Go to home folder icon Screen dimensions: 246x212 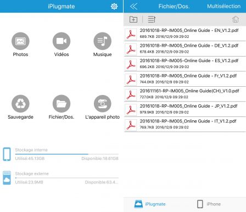point(236,19)
